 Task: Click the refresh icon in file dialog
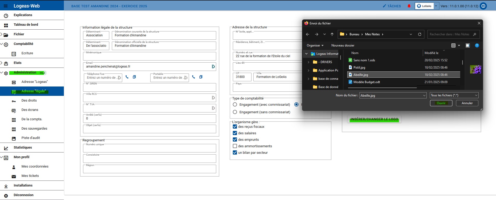[x=419, y=34]
